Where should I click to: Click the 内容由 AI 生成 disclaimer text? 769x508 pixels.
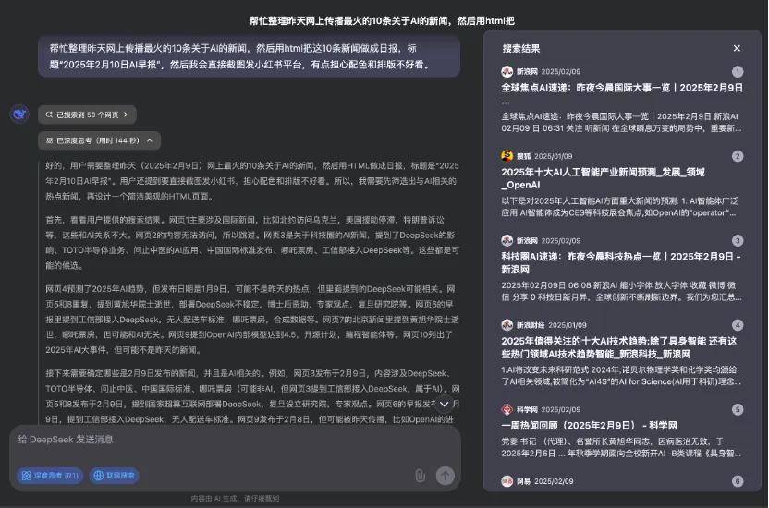point(236,498)
